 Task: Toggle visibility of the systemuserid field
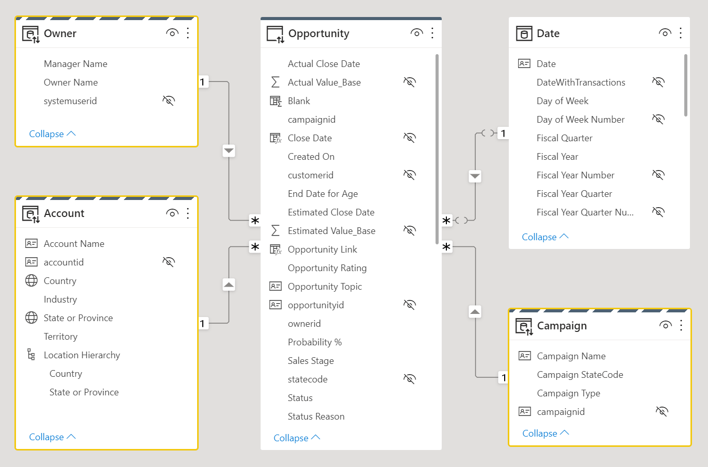(168, 101)
